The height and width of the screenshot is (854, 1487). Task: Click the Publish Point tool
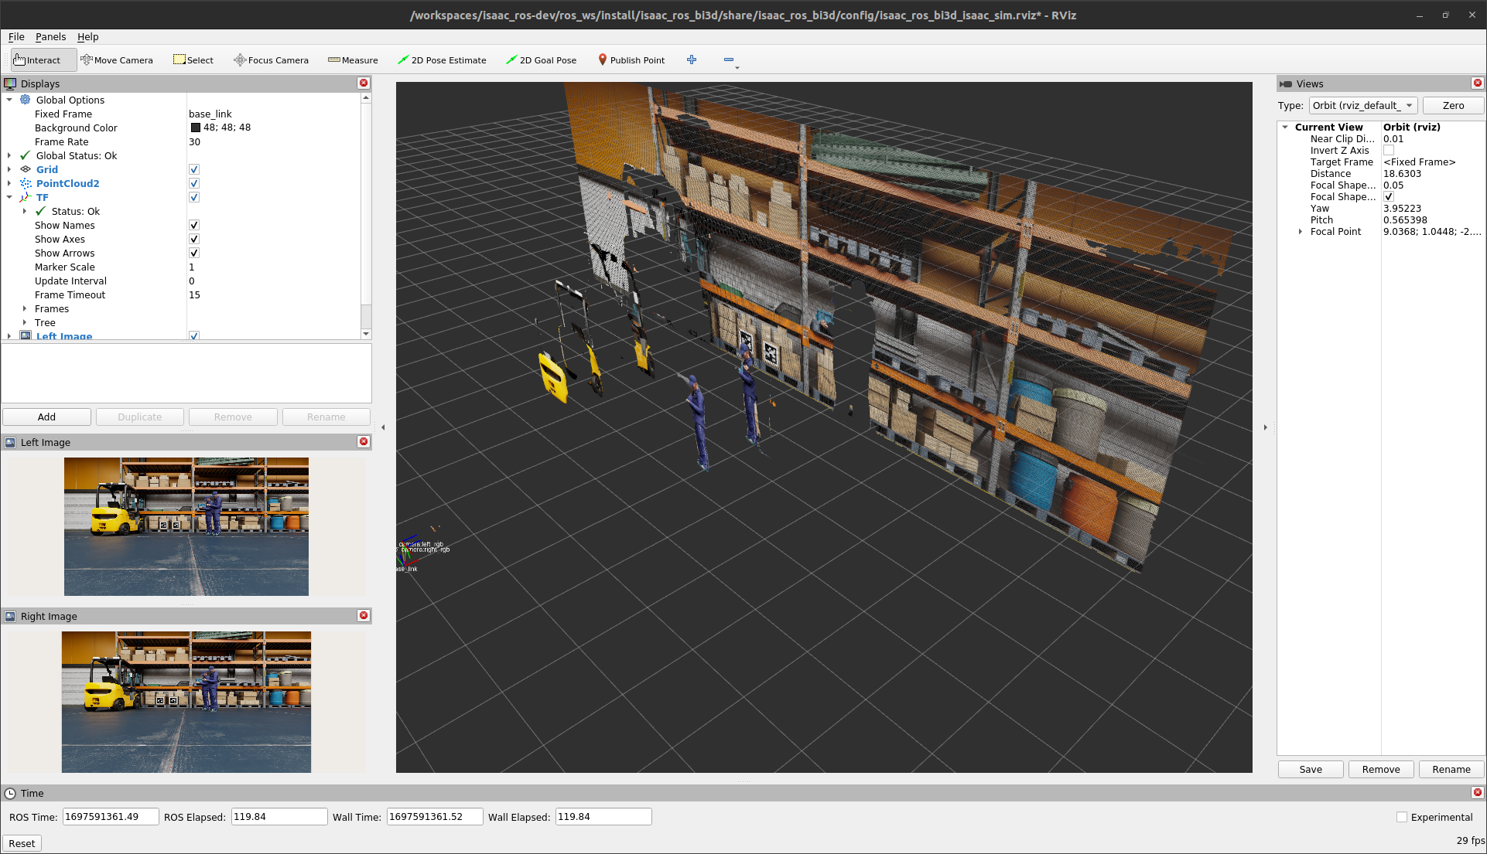pos(631,60)
